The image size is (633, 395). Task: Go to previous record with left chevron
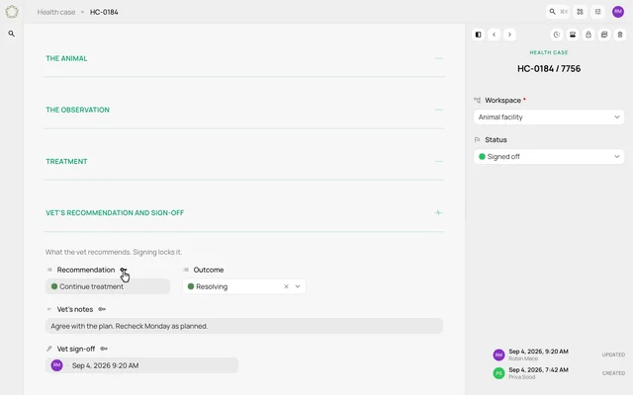coord(495,35)
